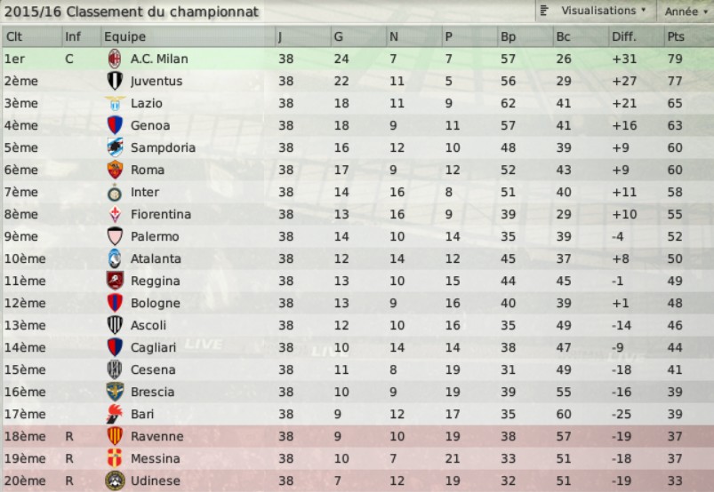Viewport: 714px width, 492px height.
Task: Click the Lazio eagle crest
Action: click(115, 103)
